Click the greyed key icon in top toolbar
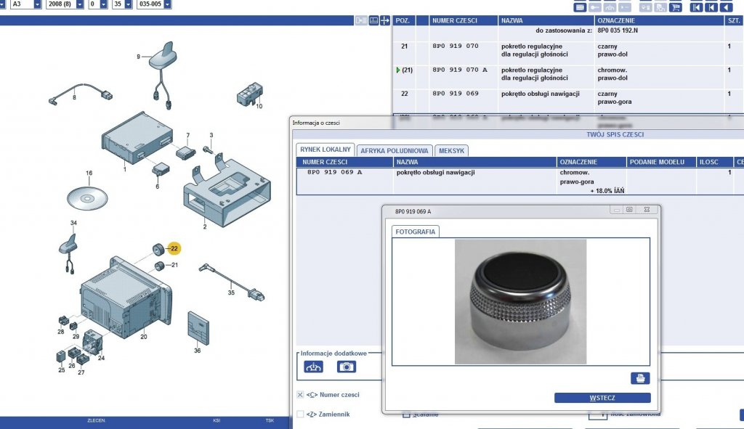 [x=594, y=7]
